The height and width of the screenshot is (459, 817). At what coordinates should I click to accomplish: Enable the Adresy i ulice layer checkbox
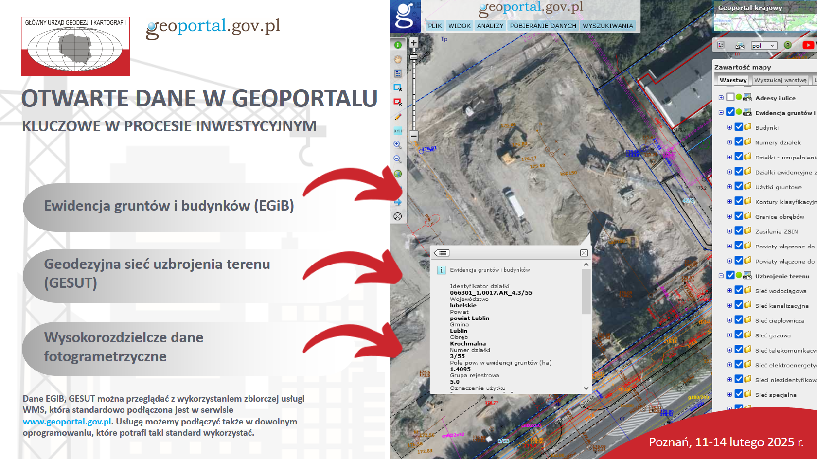click(x=730, y=97)
